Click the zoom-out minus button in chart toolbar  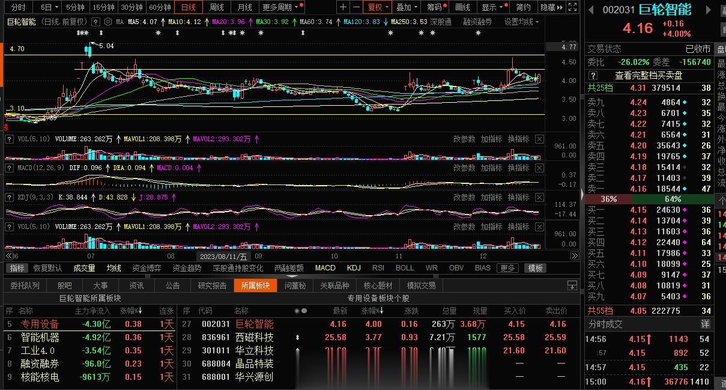click(357, 7)
